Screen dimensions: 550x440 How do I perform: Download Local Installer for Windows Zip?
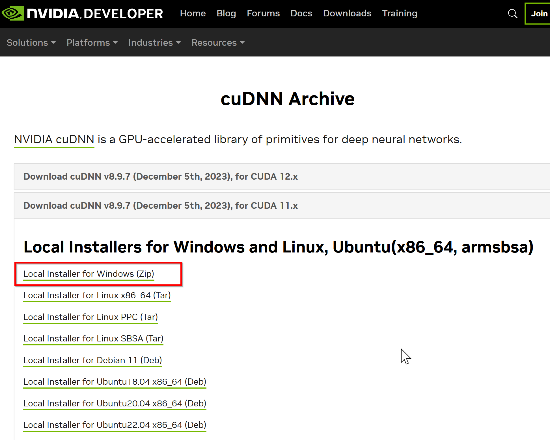(x=89, y=273)
